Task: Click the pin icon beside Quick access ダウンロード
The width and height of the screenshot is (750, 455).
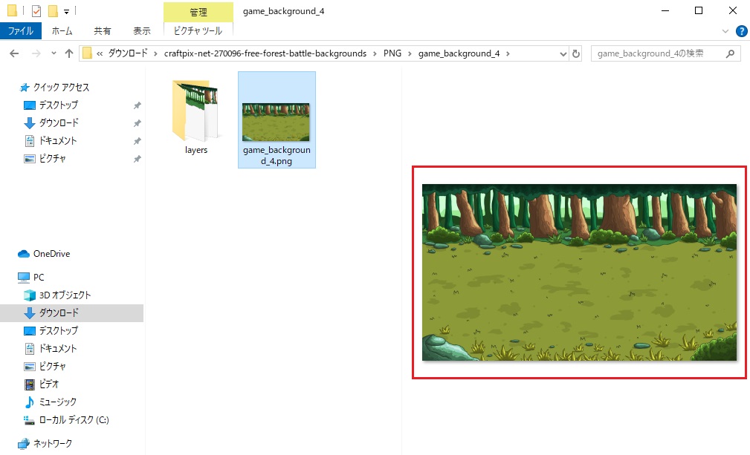Action: 137,123
